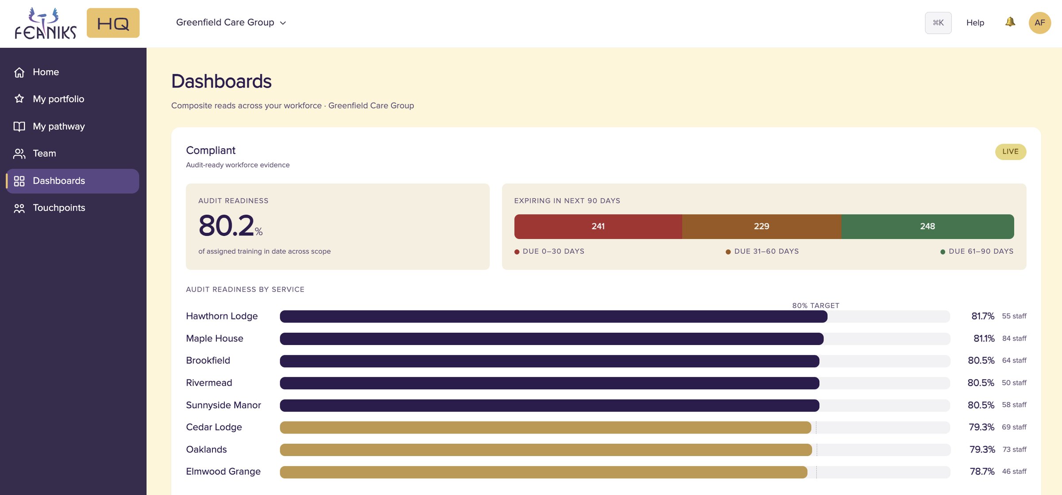Click the brown 229 expiring segment
The height and width of the screenshot is (495, 1062).
[762, 226]
